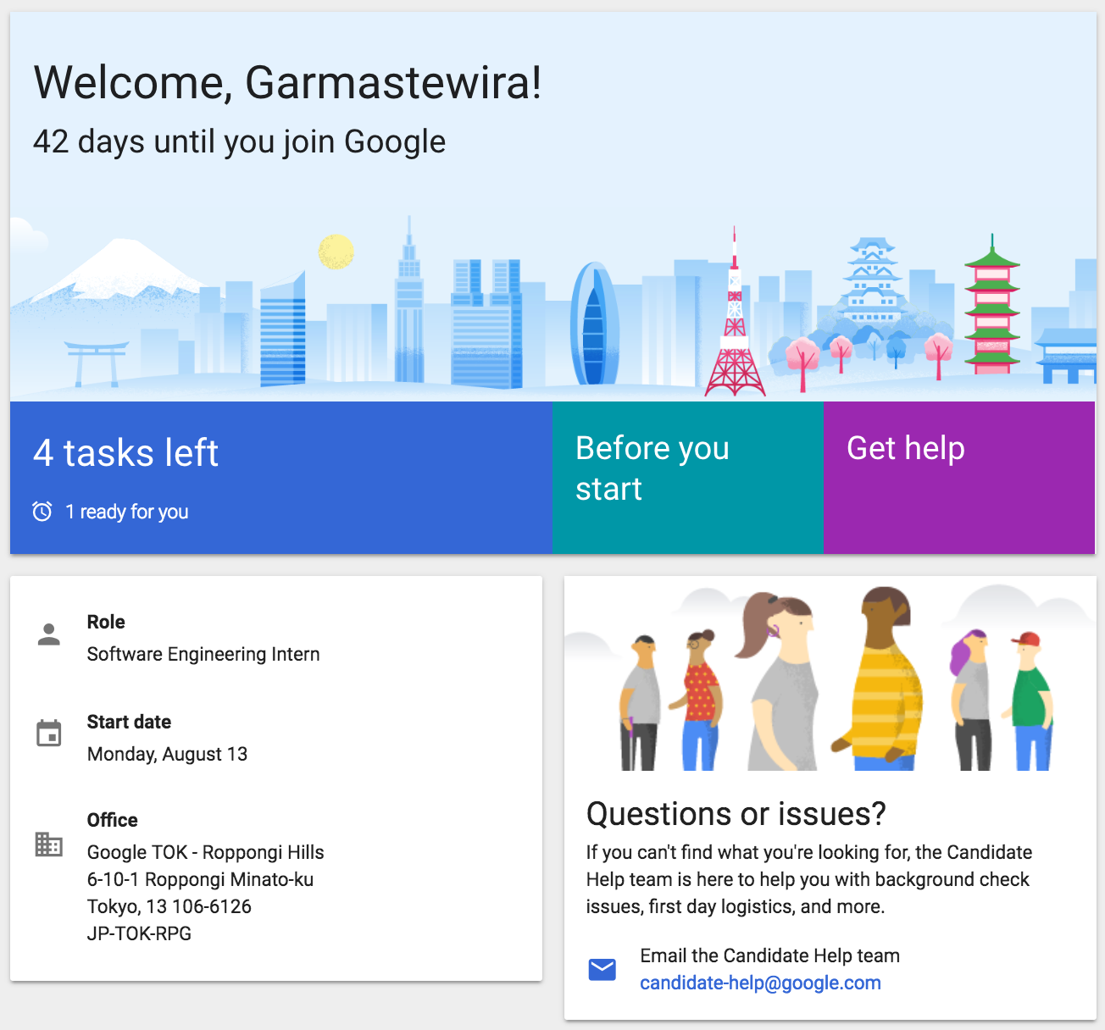
Task: Click the person icon beside Role
Action: tap(49, 634)
